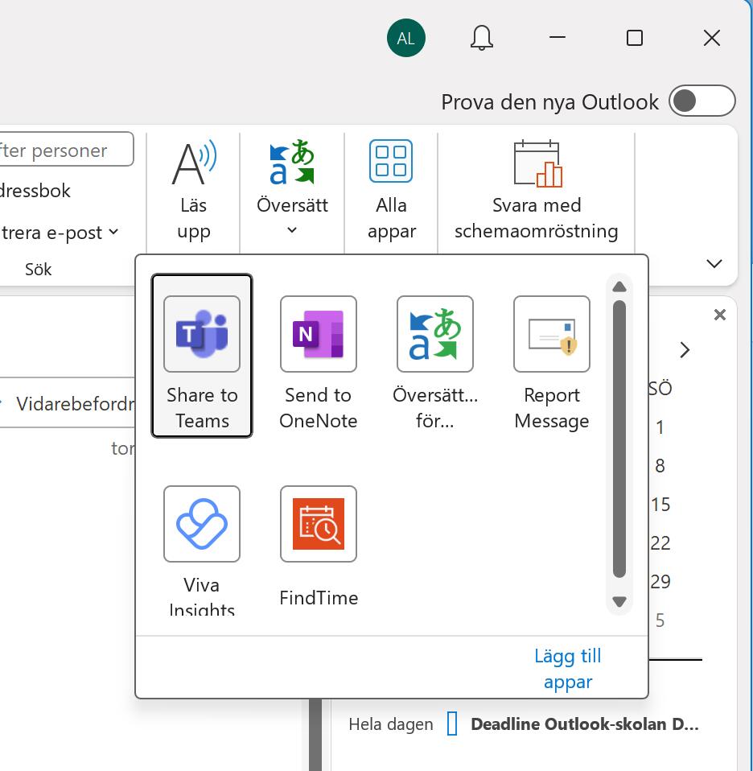753x771 pixels.
Task: Open FindTime app
Action: click(319, 546)
